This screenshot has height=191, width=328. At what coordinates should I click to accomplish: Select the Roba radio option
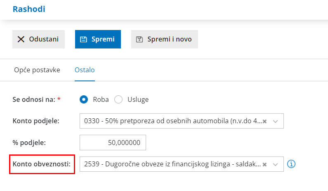point(84,99)
